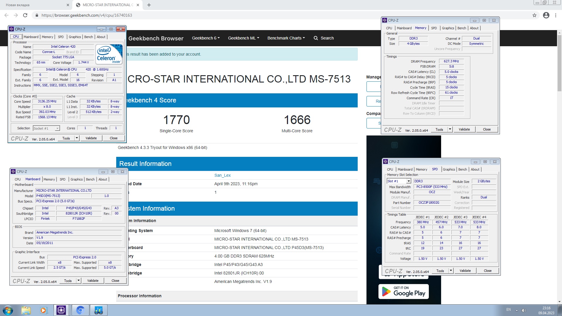Screen dimensions: 562x316
Task: Click the Geekbench Browser logo link
Action: pos(156,38)
